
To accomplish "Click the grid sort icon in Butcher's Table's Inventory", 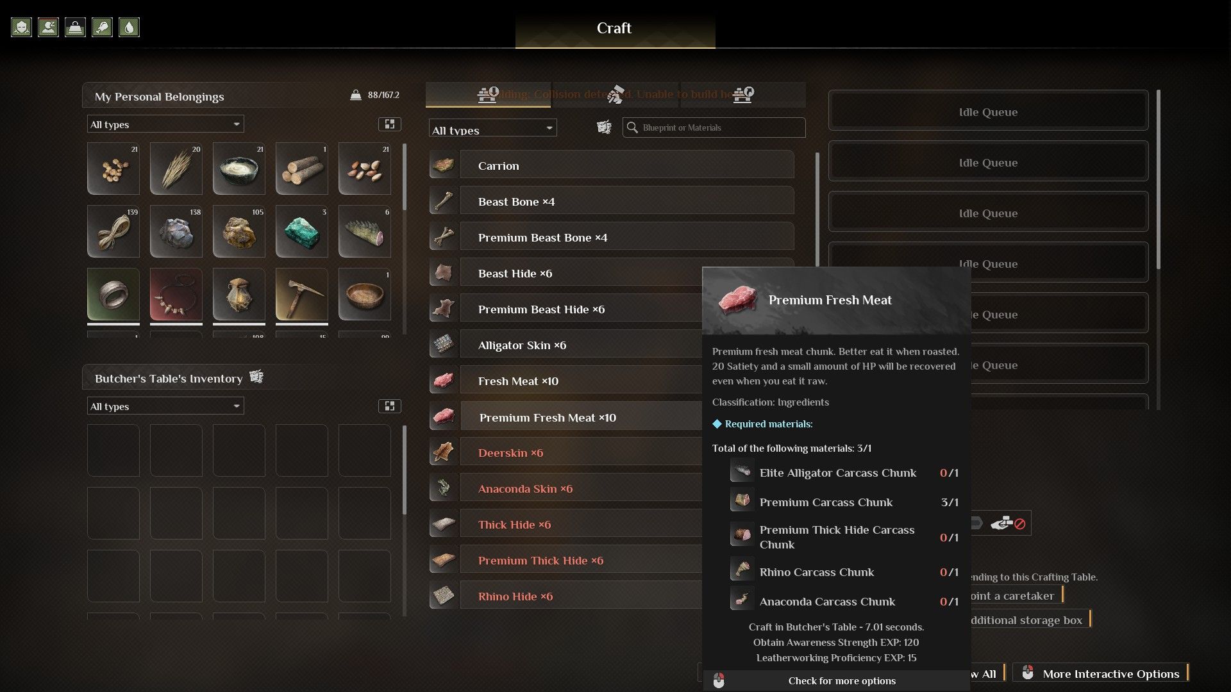I will pos(389,406).
